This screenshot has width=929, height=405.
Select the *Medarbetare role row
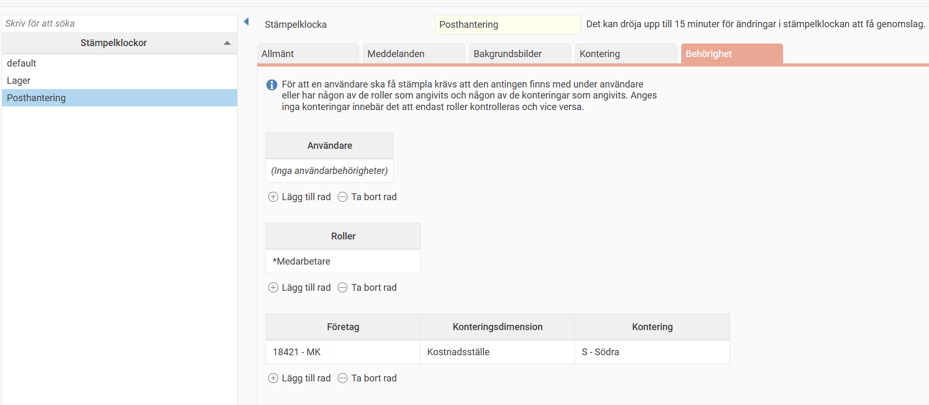pos(343,261)
